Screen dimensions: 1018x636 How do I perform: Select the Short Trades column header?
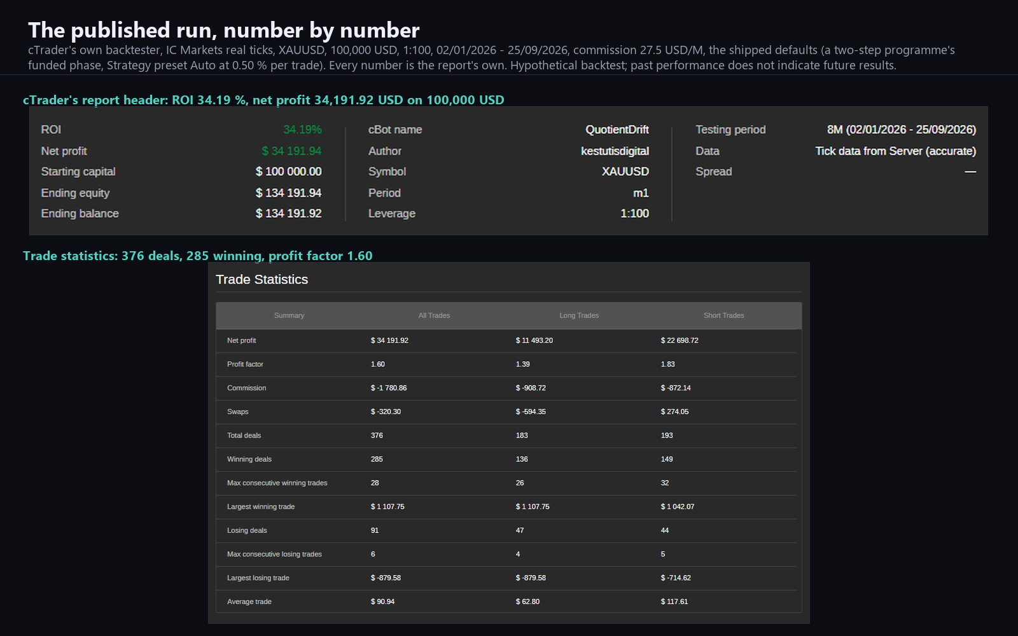(x=723, y=315)
